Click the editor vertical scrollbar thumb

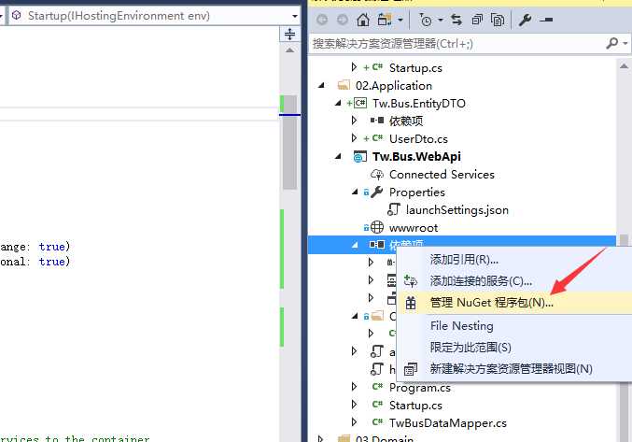(x=289, y=142)
